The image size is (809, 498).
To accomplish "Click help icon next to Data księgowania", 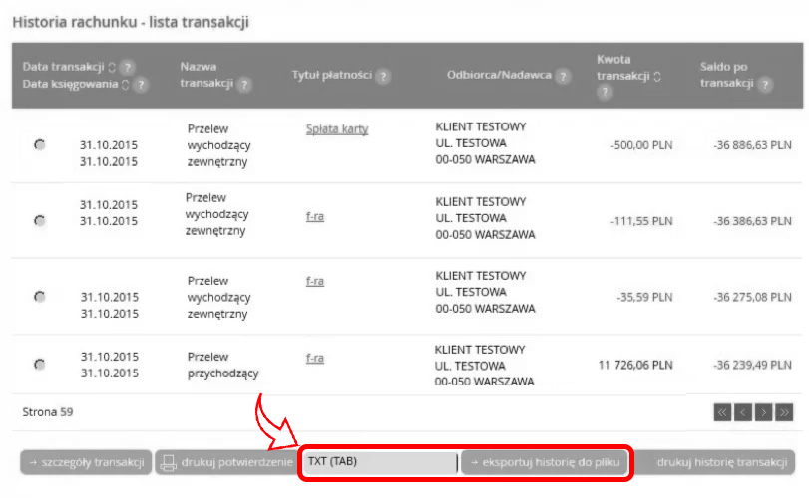I will point(141,85).
